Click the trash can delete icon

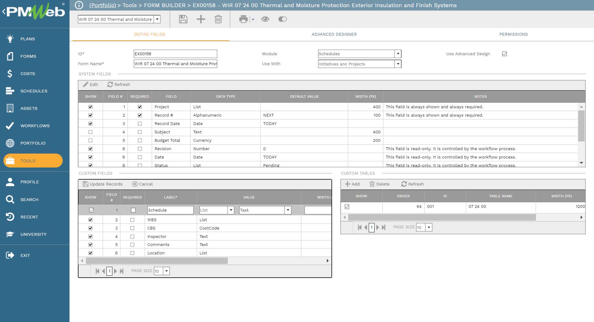coord(218,19)
